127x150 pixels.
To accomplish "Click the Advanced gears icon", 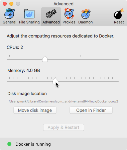I will point(51,14).
